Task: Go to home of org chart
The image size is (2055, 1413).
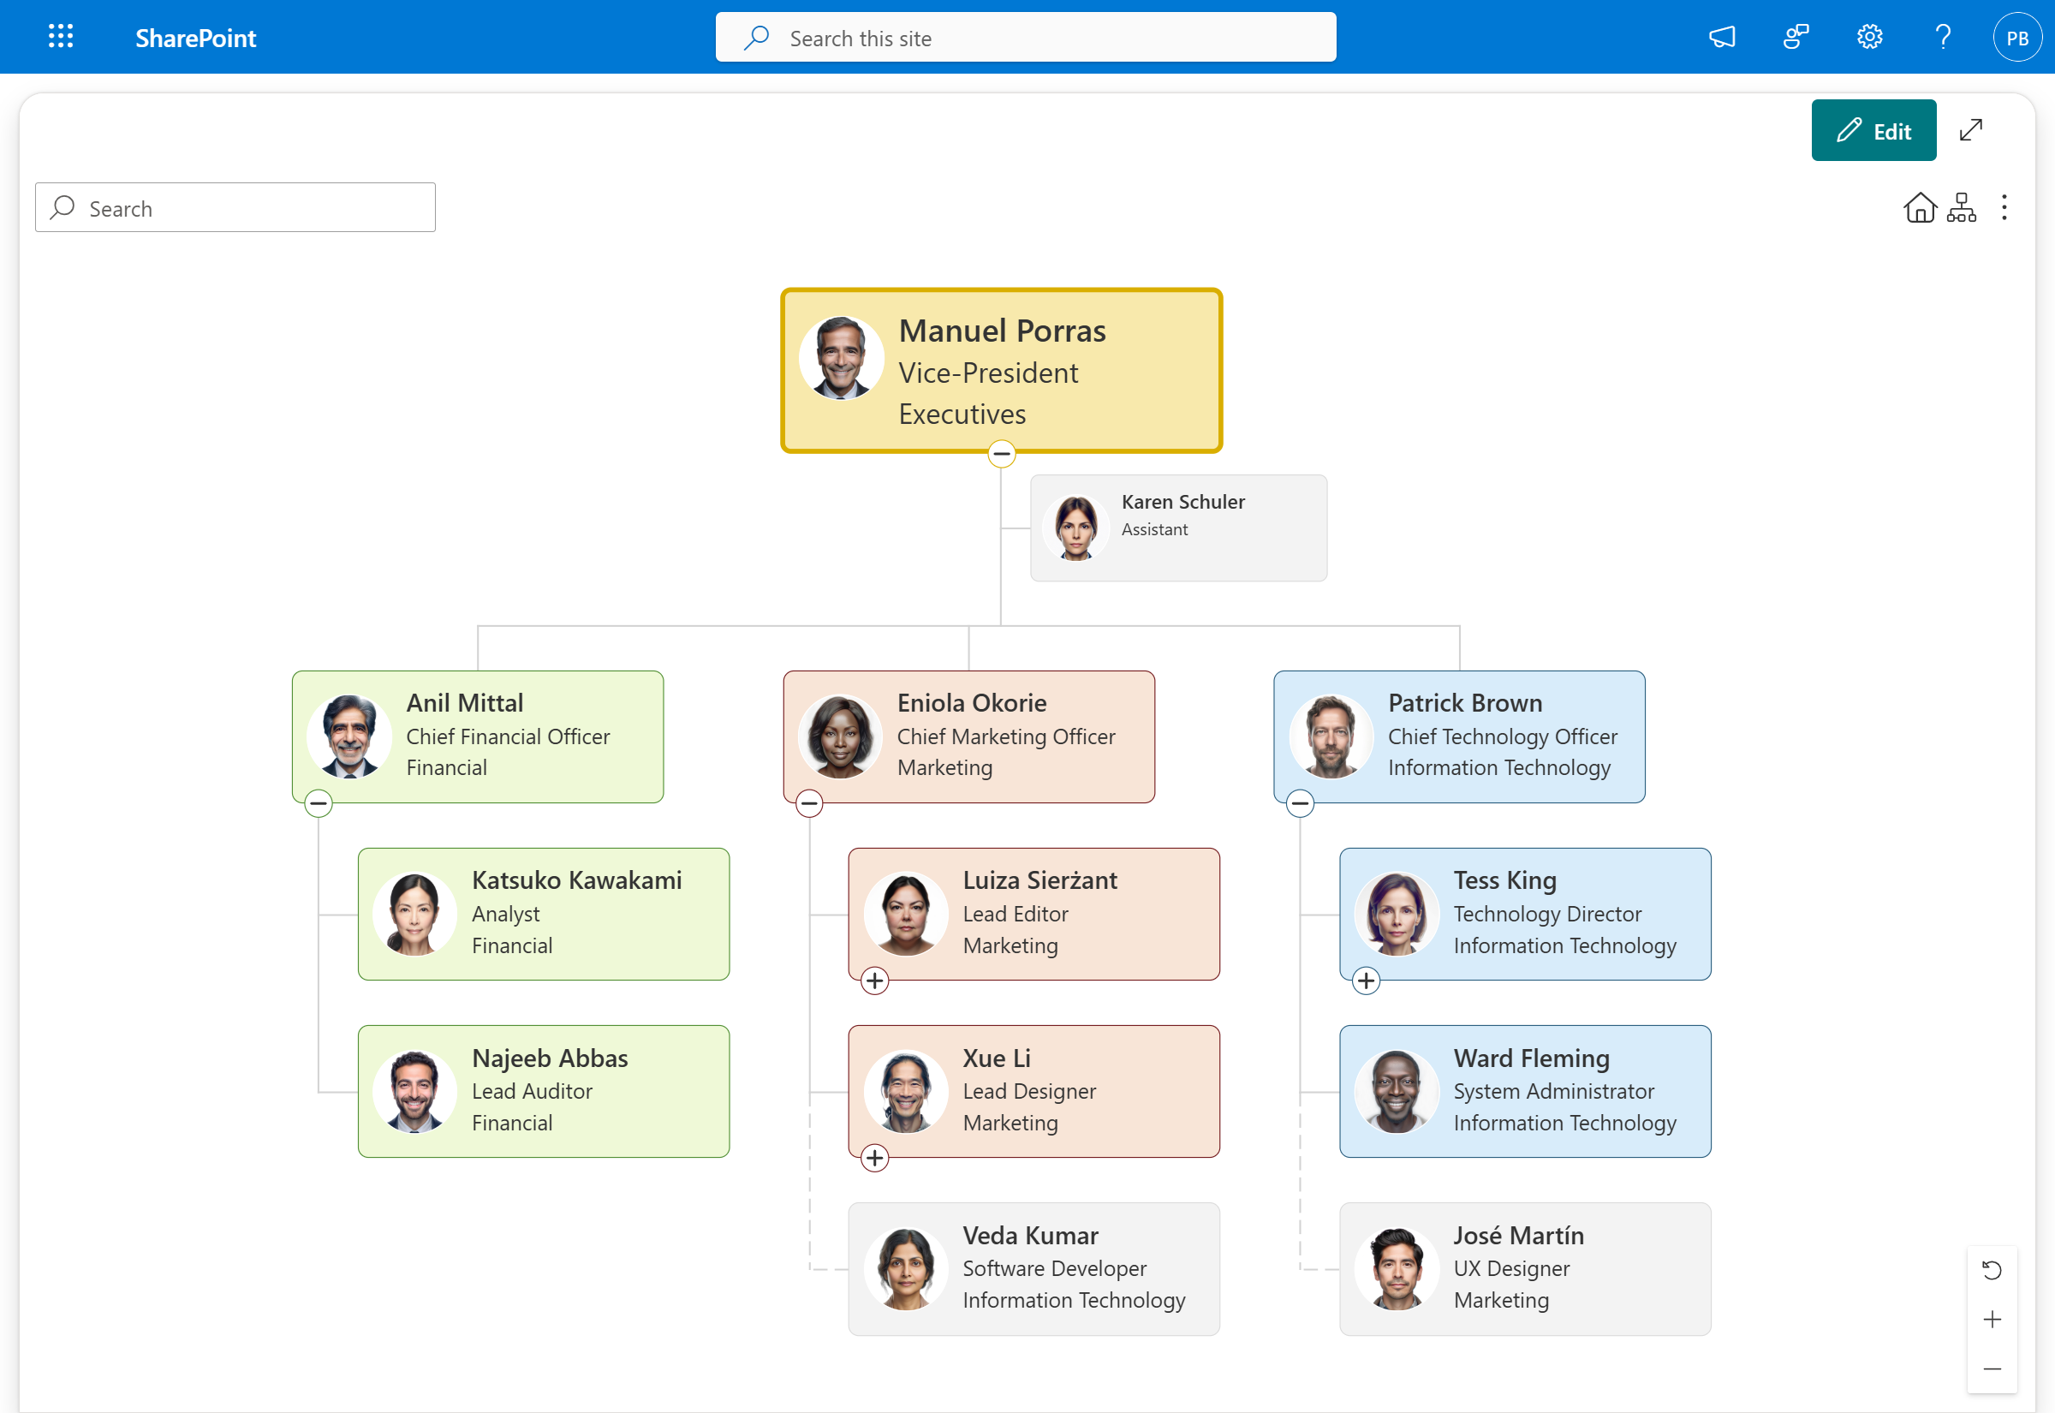Action: (x=1920, y=208)
